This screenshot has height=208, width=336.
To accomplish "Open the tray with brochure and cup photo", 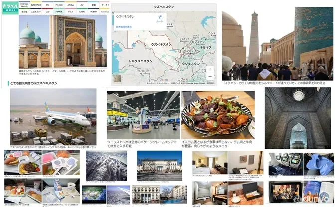I will coord(61,191).
